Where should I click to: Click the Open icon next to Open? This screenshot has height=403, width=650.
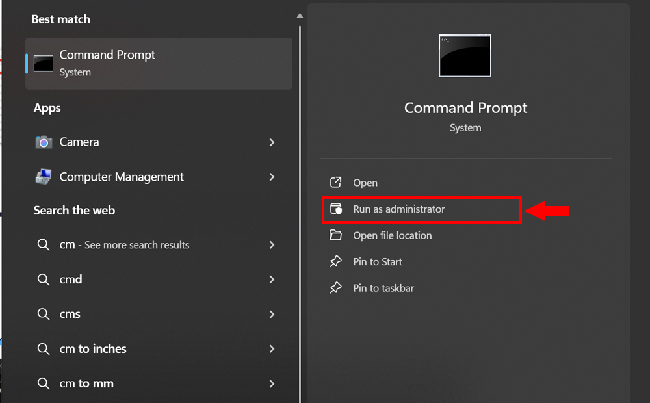click(335, 183)
